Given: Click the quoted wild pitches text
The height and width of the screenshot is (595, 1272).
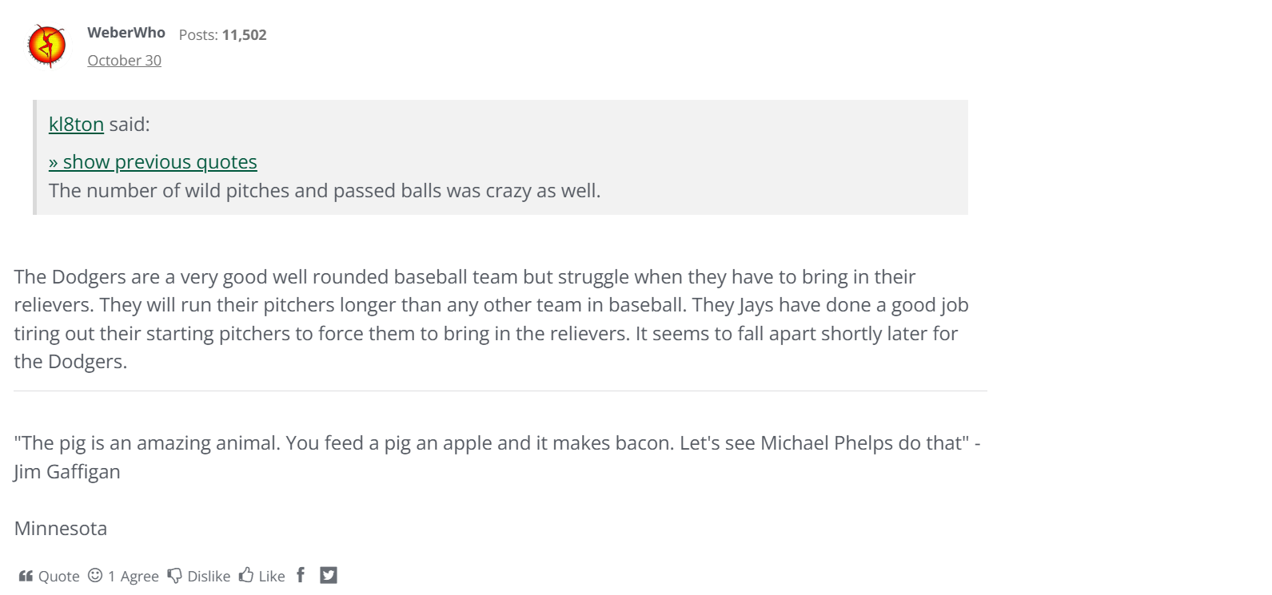Looking at the screenshot, I should pos(325,191).
